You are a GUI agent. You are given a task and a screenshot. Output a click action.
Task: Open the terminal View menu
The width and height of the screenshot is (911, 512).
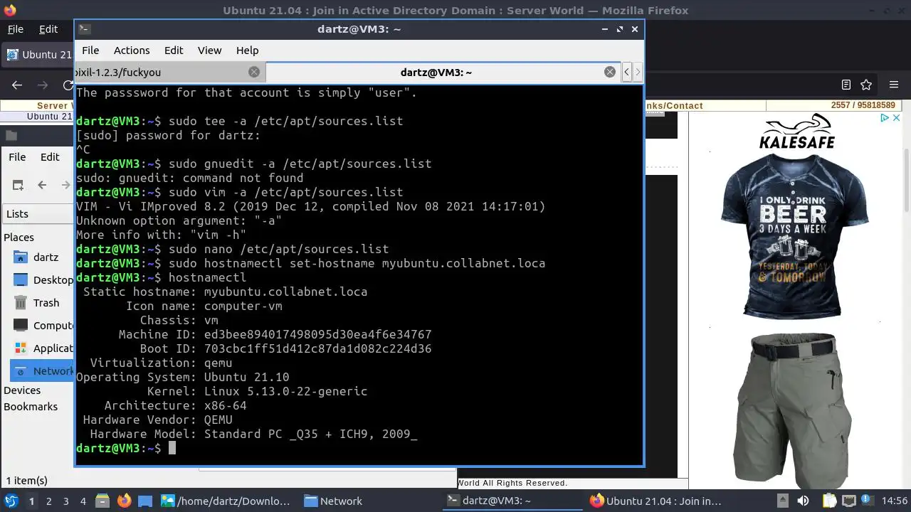point(209,50)
